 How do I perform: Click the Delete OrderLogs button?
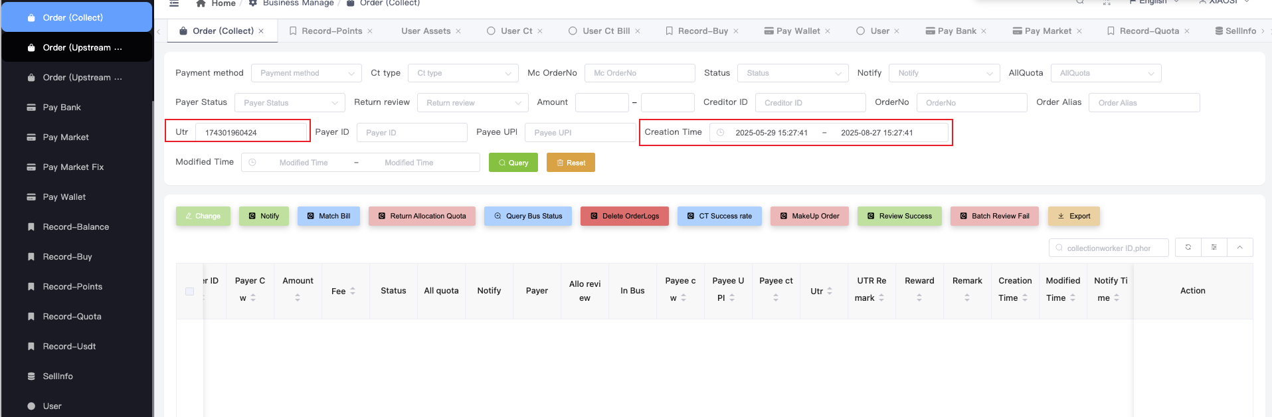click(x=624, y=216)
